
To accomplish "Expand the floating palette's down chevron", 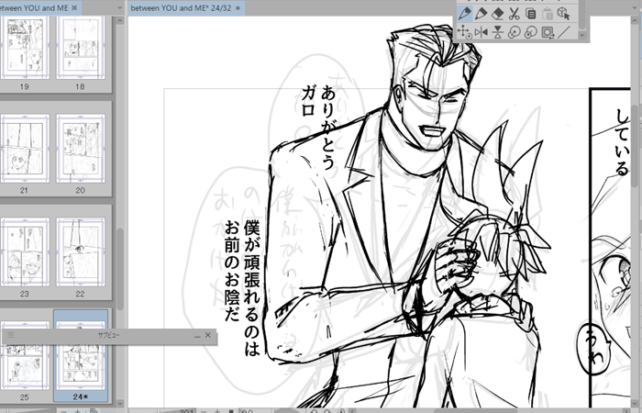I will tap(582, 35).
